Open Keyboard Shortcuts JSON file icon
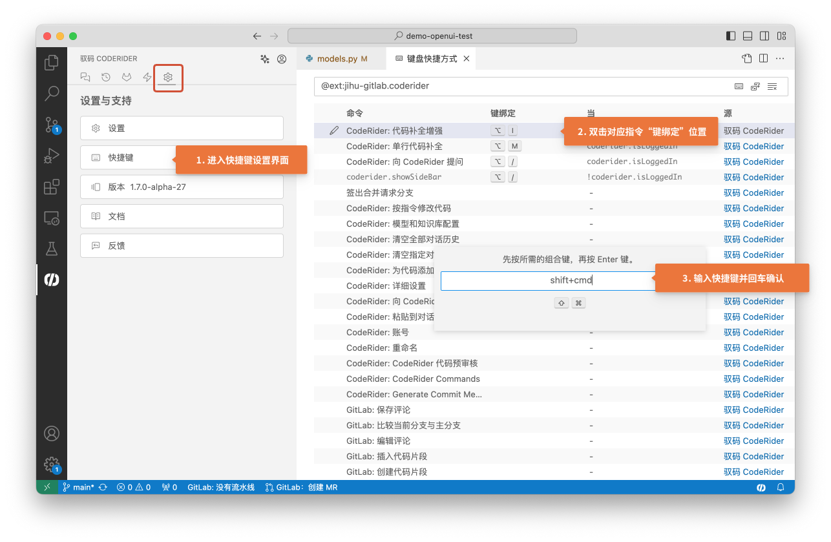This screenshot has height=542, width=831. coord(747,58)
